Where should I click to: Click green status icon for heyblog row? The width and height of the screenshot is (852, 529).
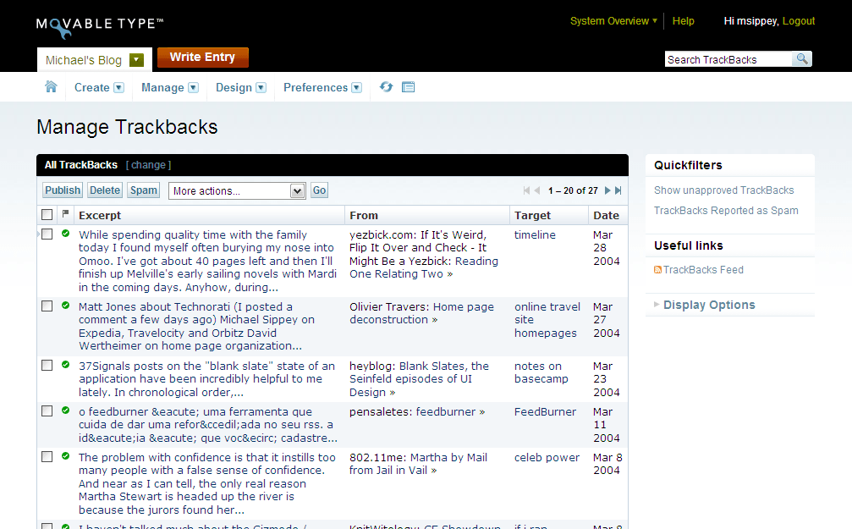pos(66,365)
